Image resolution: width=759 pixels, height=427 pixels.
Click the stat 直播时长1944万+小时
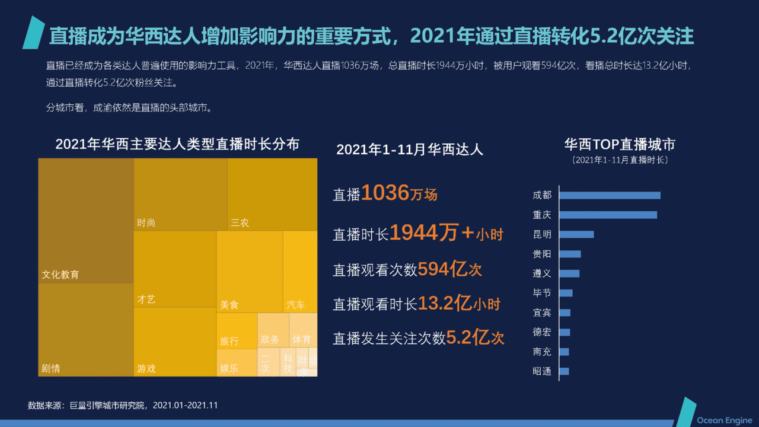click(x=418, y=233)
